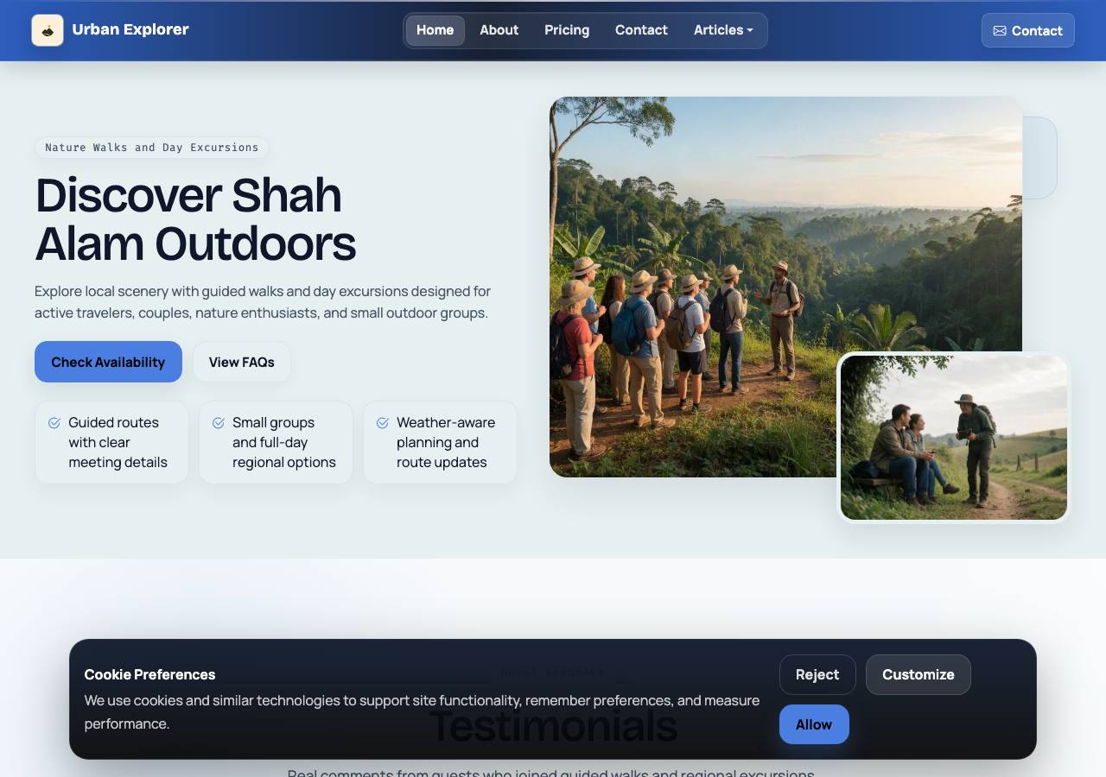
Task: Click Check Availability button
Action: click(x=108, y=362)
